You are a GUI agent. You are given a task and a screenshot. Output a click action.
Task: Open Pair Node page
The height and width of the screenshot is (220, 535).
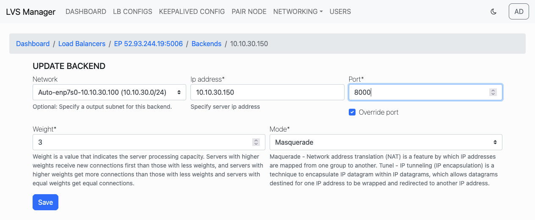249,12
